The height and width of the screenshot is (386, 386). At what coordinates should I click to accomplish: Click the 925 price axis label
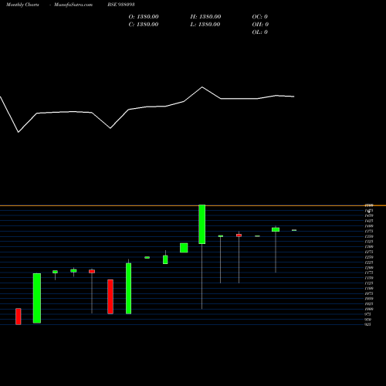pyautogui.click(x=368, y=324)
